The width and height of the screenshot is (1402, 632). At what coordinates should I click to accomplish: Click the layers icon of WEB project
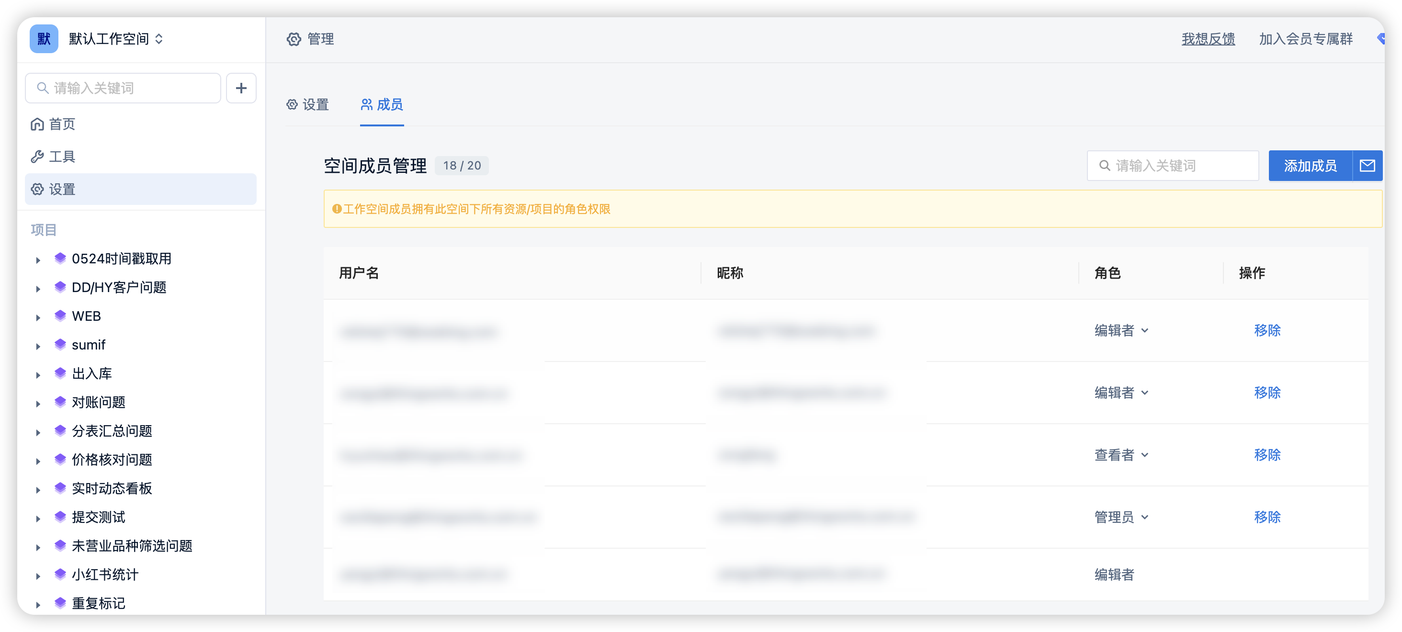pyautogui.click(x=60, y=316)
